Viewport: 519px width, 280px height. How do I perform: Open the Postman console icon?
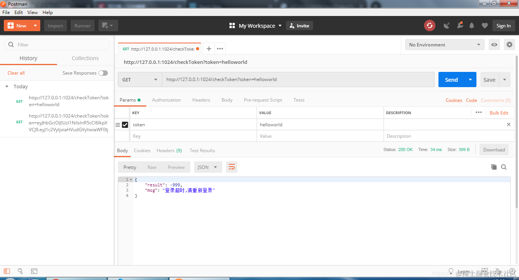point(34,271)
